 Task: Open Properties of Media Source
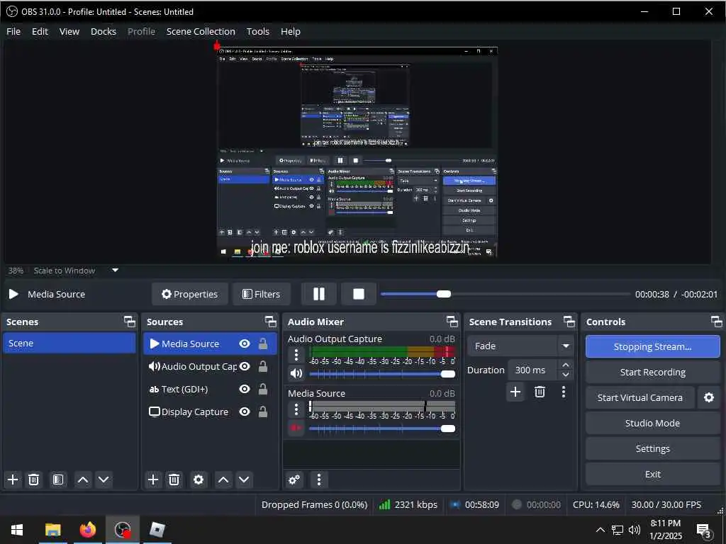[x=190, y=294]
